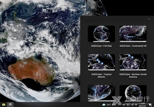Pick the bottom-right full globe thumbnail

click(133, 93)
